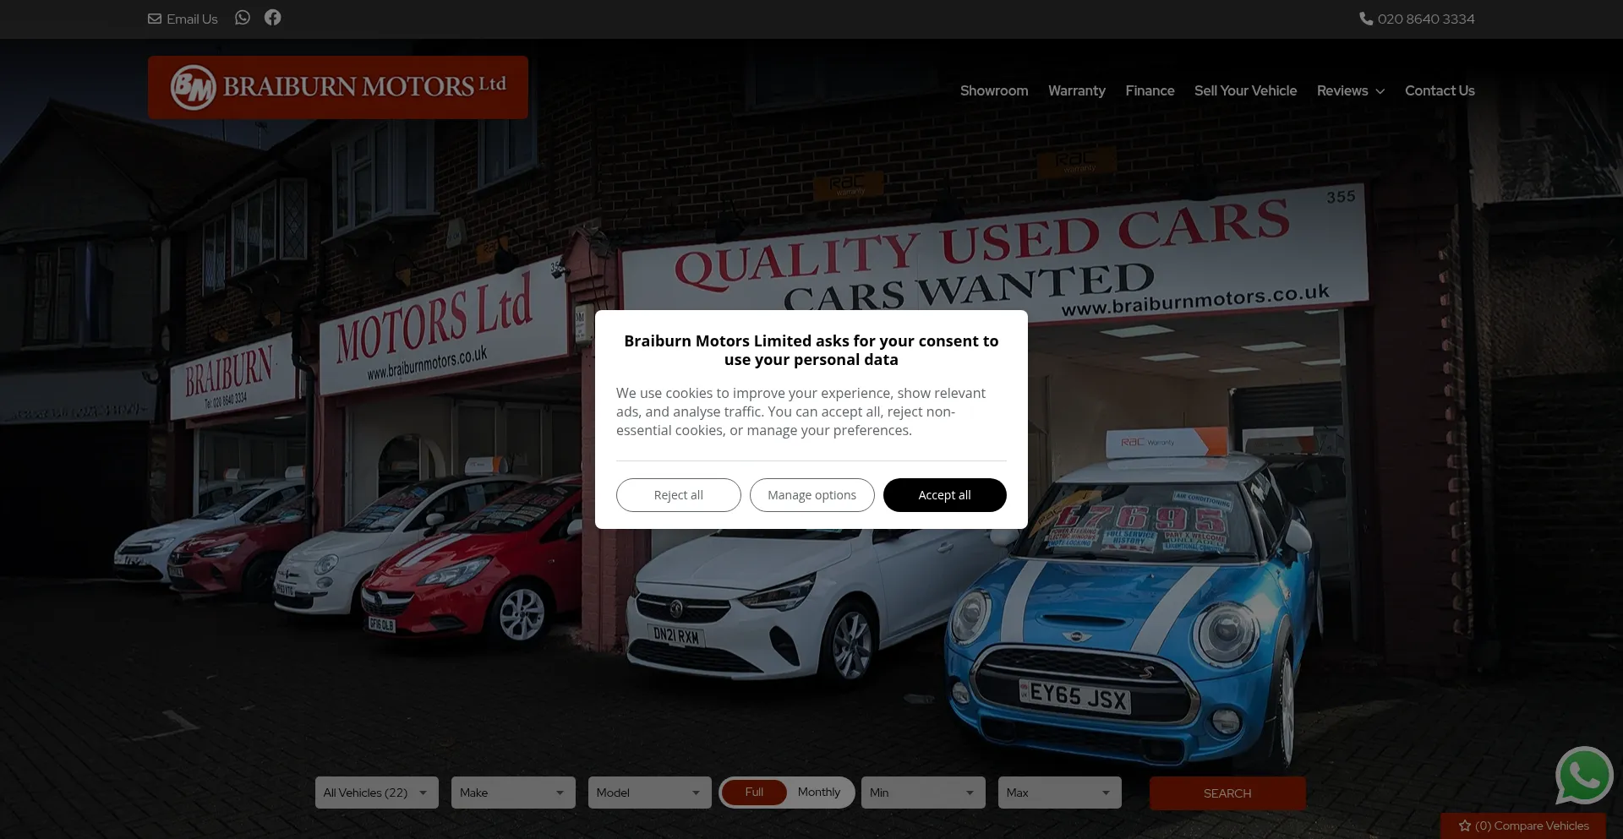The width and height of the screenshot is (1623, 839).
Task: Click the envelope Email Us icon
Action: (x=155, y=19)
